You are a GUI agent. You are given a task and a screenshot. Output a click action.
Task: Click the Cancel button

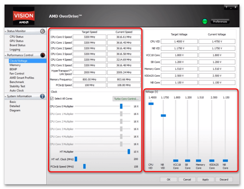pyautogui.click(x=187, y=180)
